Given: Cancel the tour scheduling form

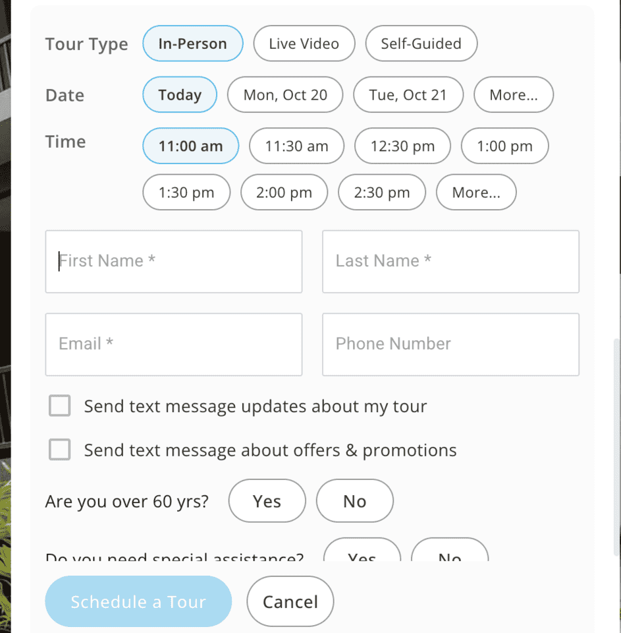Looking at the screenshot, I should pyautogui.click(x=290, y=601).
